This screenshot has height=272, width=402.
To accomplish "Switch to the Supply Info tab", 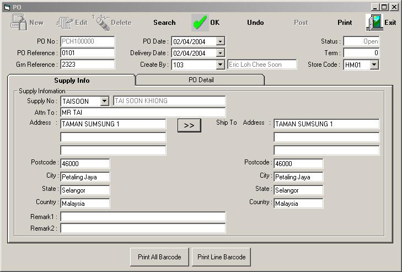I will (72, 81).
